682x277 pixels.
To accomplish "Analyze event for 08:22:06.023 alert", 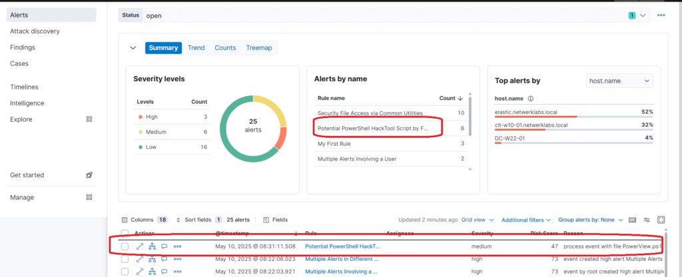I will coord(152,259).
